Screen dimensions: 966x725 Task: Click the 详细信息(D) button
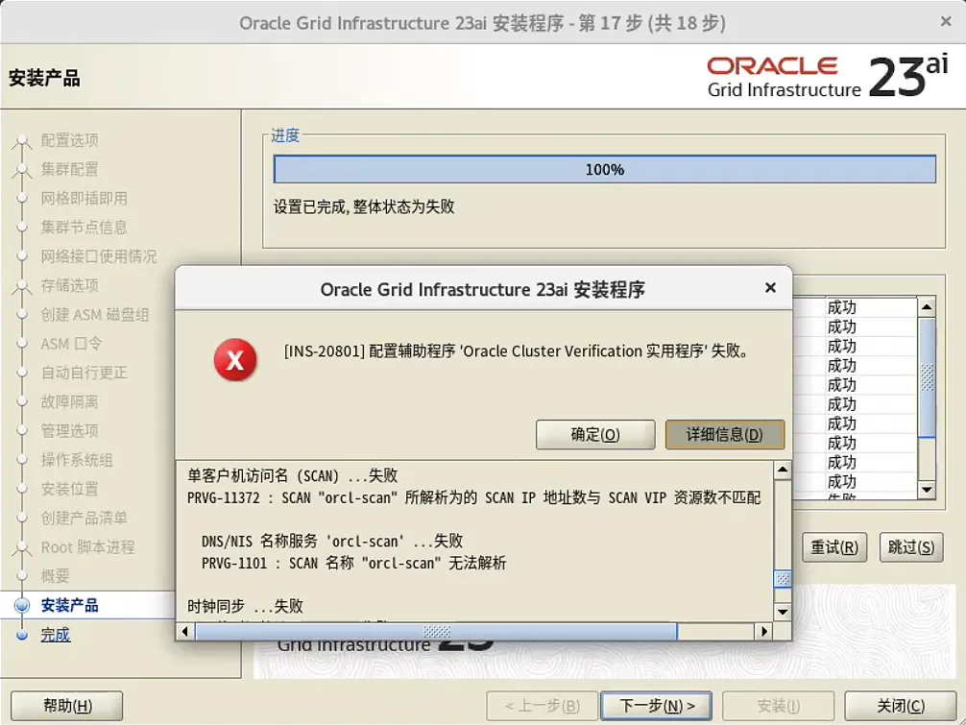point(724,434)
